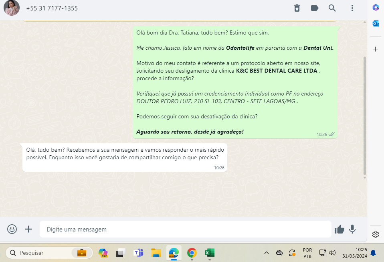Screen dimensions: 384x262
Task: Open the label tag icon in chat header
Action: pyautogui.click(x=315, y=8)
